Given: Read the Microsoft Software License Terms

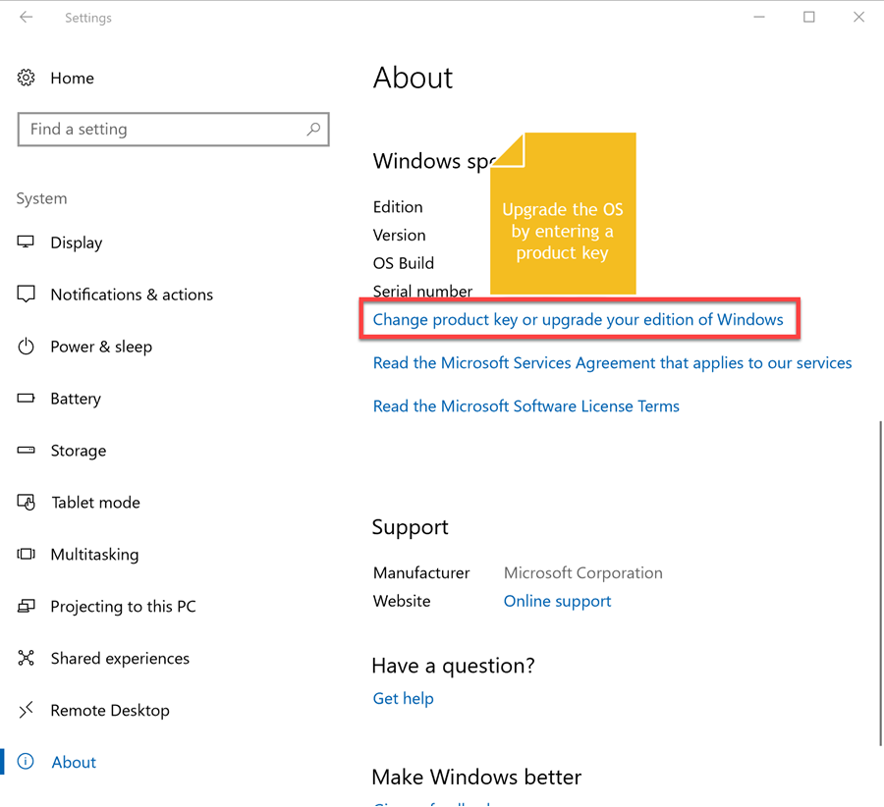Looking at the screenshot, I should (525, 406).
